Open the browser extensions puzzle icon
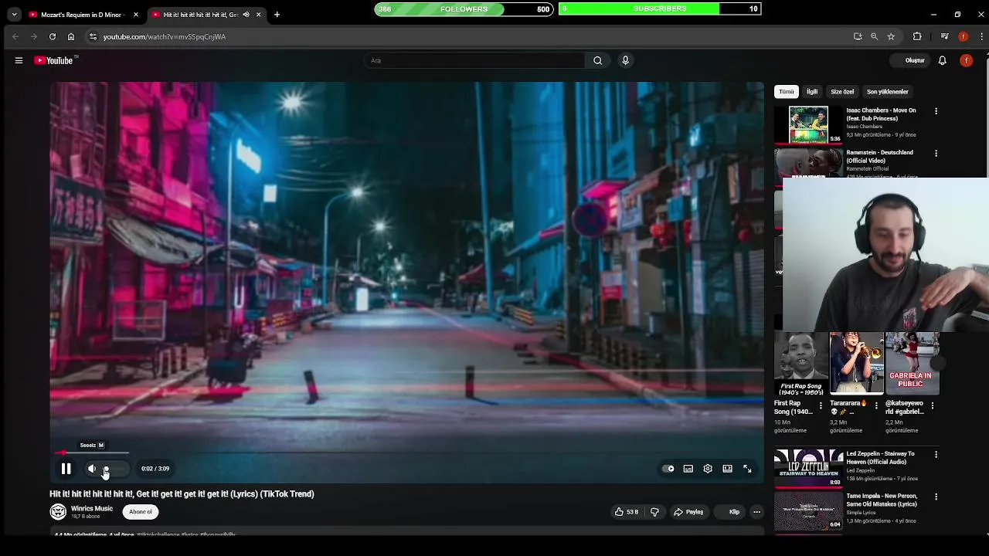The height and width of the screenshot is (556, 989). coord(917,36)
